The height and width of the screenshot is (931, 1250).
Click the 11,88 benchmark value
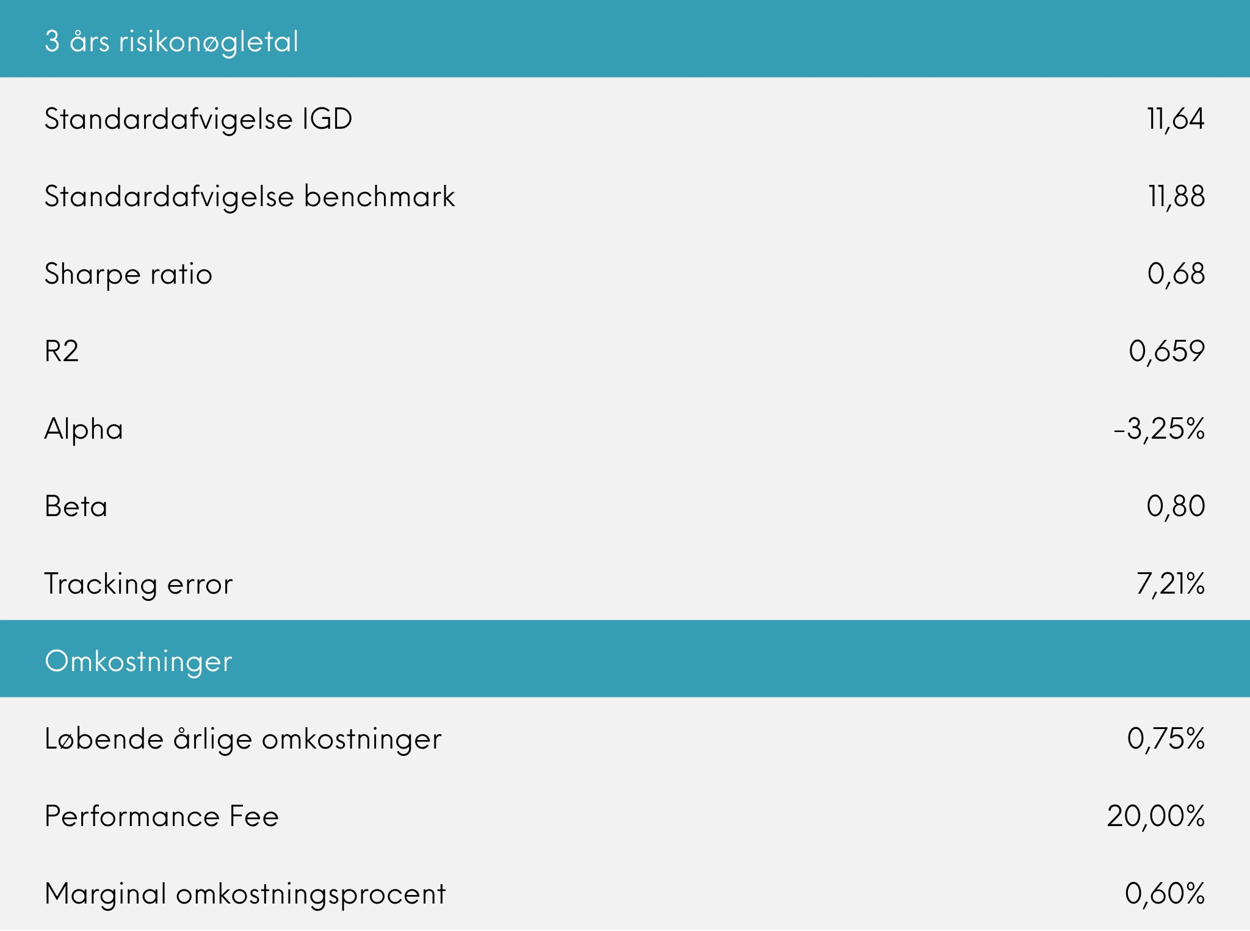[1176, 196]
